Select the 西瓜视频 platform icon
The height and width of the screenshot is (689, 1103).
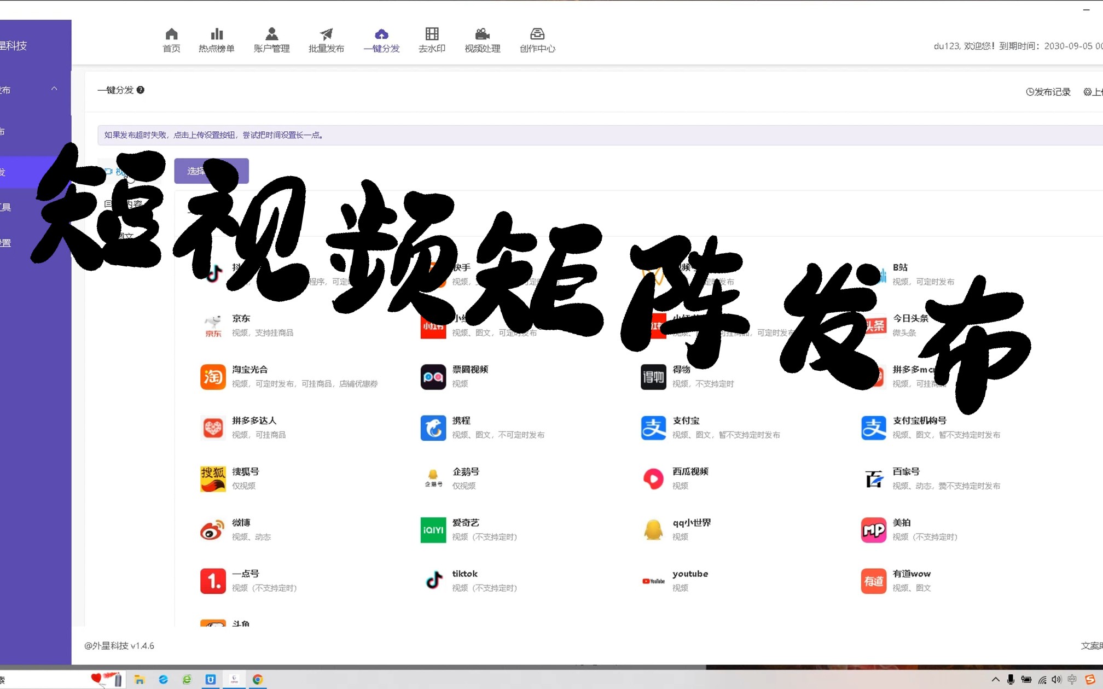(x=653, y=479)
